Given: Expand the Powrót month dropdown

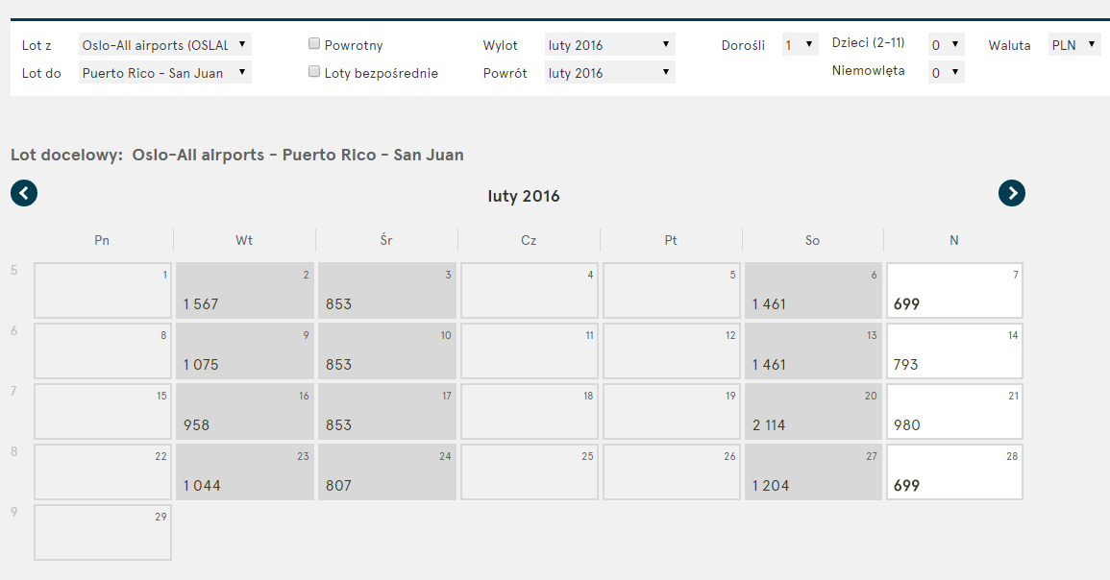Looking at the screenshot, I should click(x=609, y=72).
